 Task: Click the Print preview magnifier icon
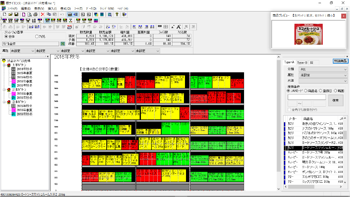pos(29,14)
